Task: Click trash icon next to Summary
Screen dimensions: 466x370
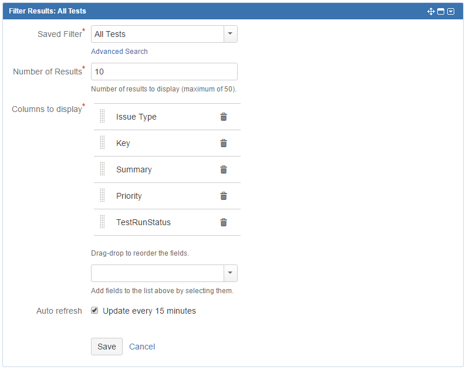Action: (x=224, y=169)
